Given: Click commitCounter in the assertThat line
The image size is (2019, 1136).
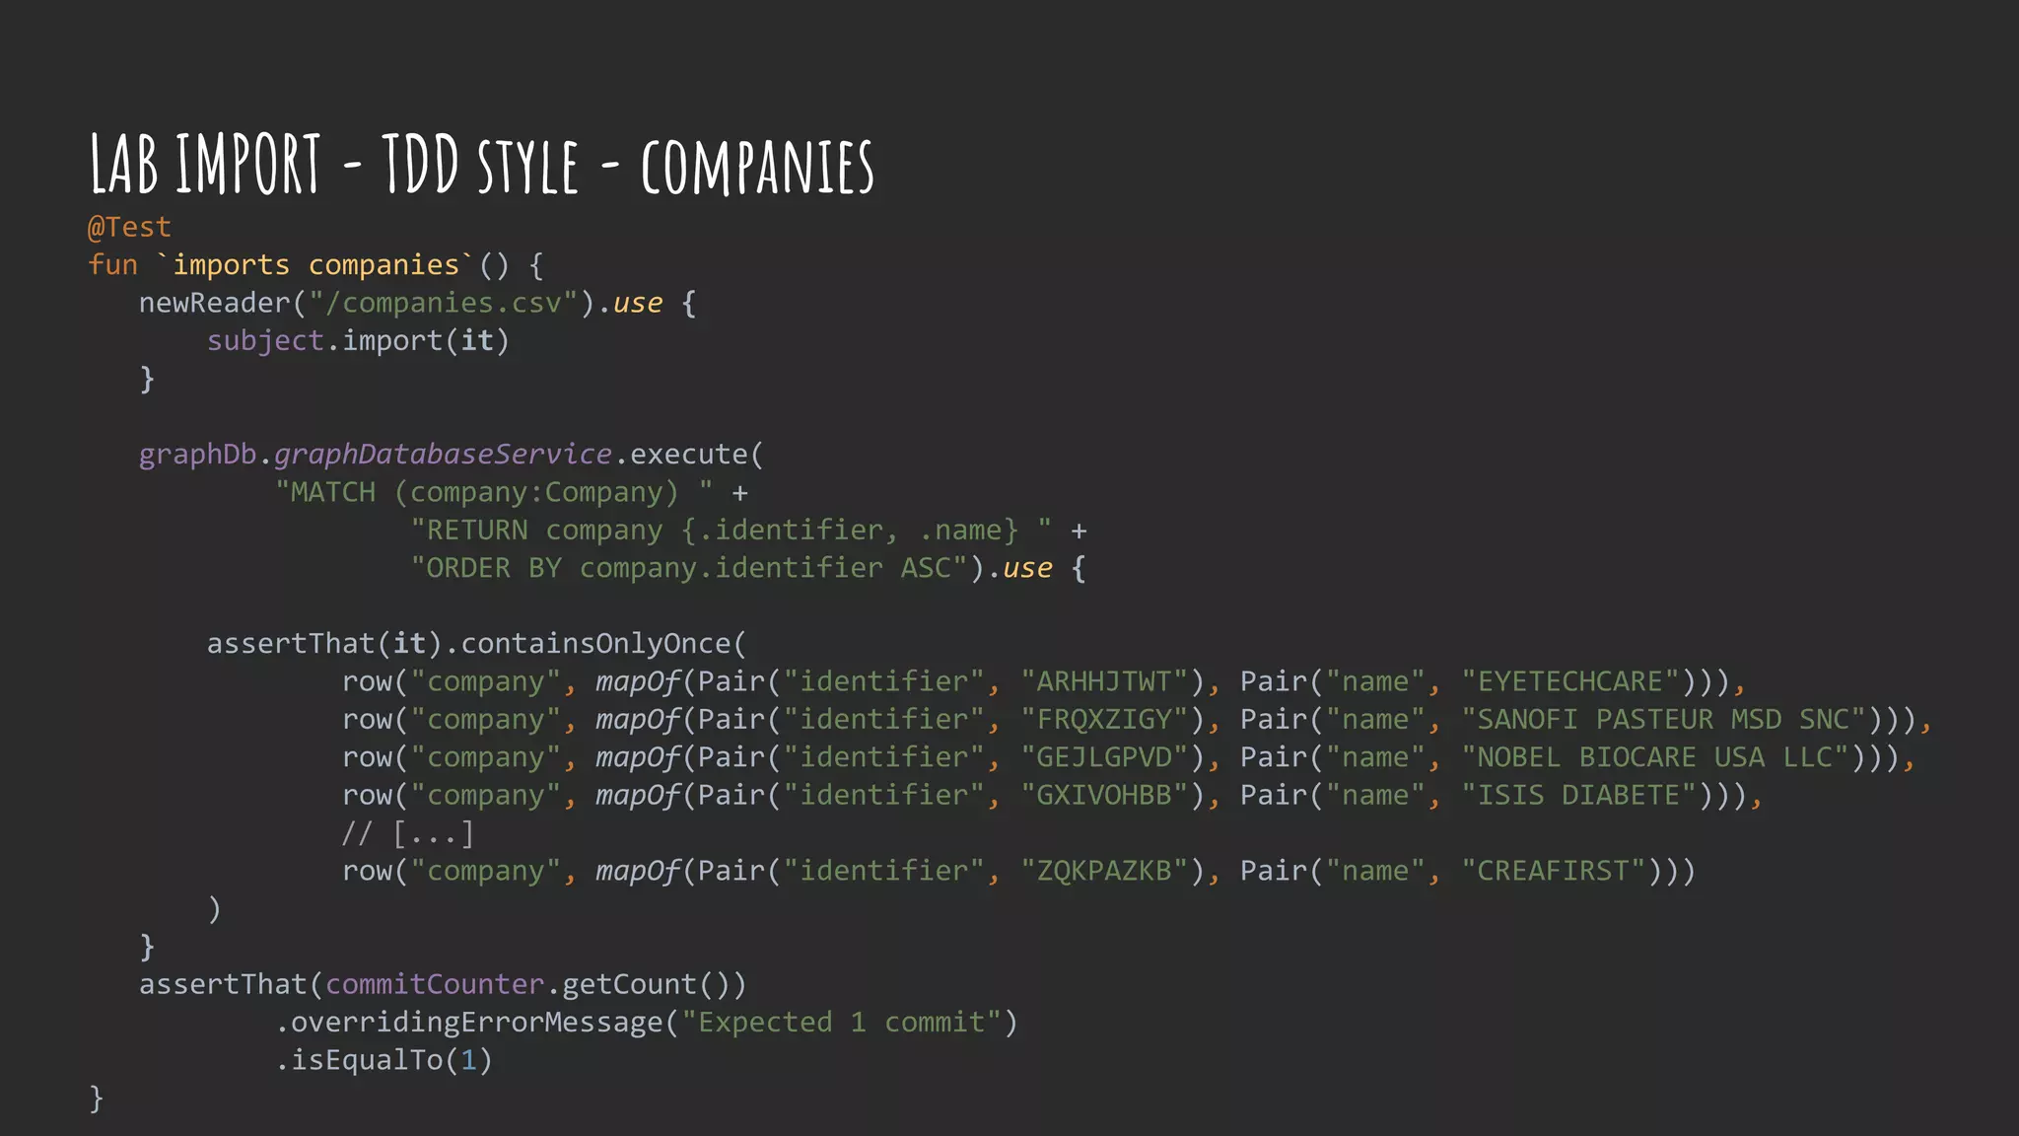Looking at the screenshot, I should pos(435,984).
